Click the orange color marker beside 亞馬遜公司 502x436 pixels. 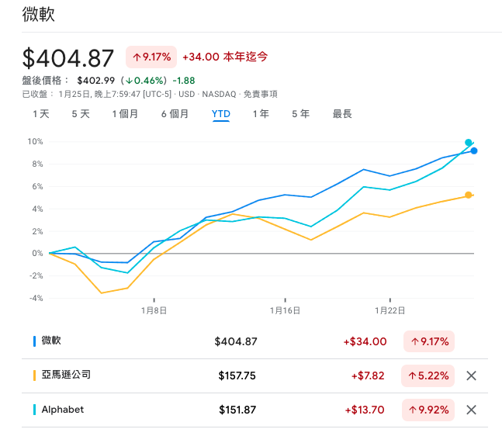(x=34, y=375)
